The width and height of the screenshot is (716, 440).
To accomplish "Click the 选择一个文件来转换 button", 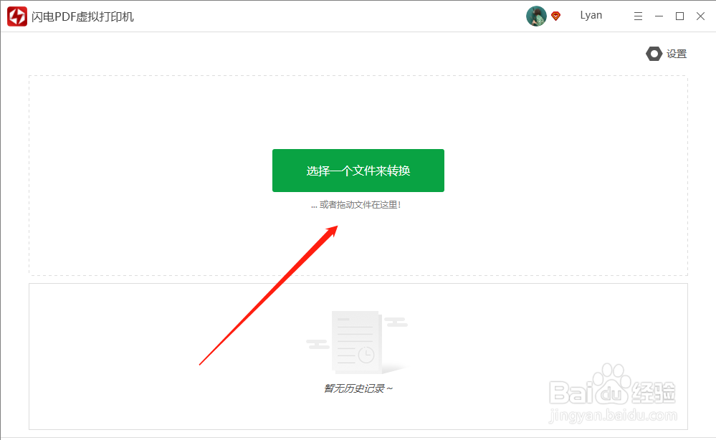I will [x=358, y=171].
